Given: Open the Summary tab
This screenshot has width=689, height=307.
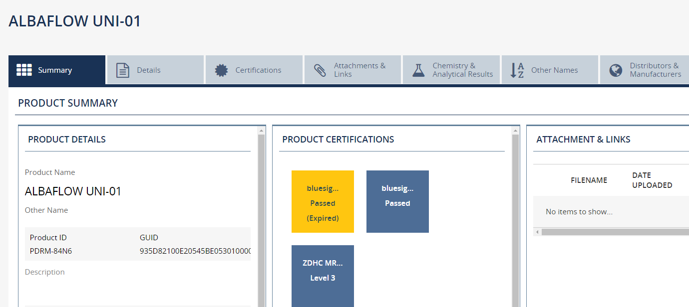Looking at the screenshot, I should coord(57,70).
